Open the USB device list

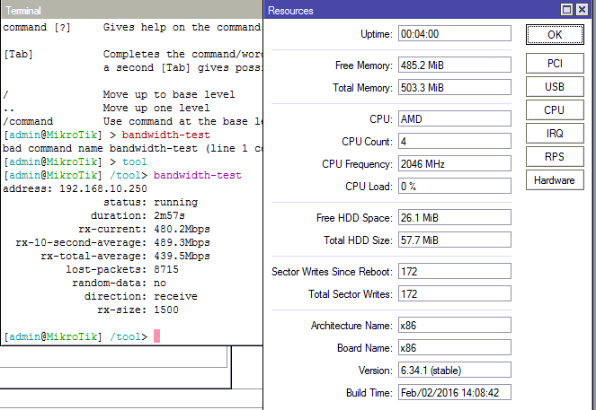[555, 87]
